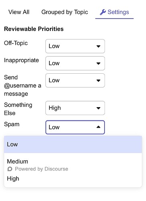146x201 pixels.
Task: Select the Settings tab
Action: click(x=114, y=12)
